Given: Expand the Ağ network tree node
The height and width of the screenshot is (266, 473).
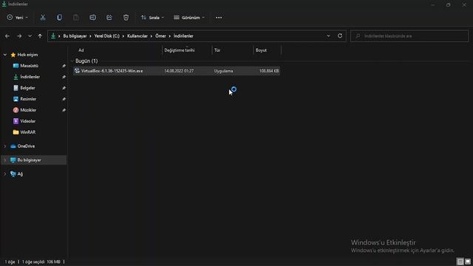Looking at the screenshot, I should 5,174.
